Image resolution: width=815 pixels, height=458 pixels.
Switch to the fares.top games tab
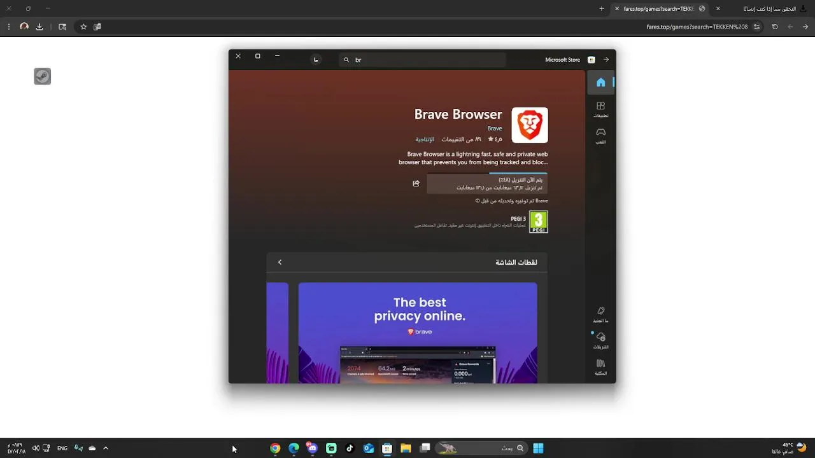(x=658, y=9)
